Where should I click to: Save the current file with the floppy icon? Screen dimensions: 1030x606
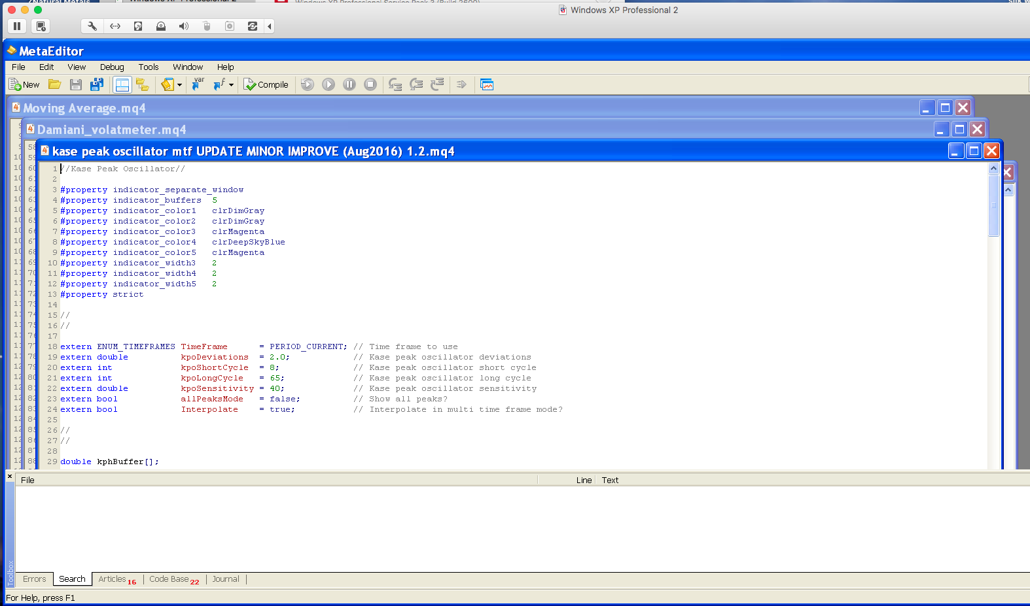76,84
